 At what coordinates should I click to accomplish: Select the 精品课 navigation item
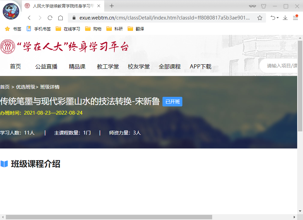pos(77,66)
